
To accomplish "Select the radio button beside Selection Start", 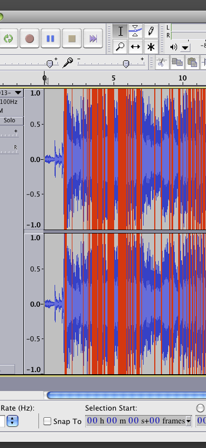I will tap(200, 408).
